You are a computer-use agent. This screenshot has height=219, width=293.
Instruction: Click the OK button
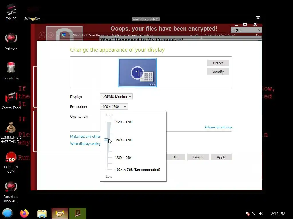[175, 157]
